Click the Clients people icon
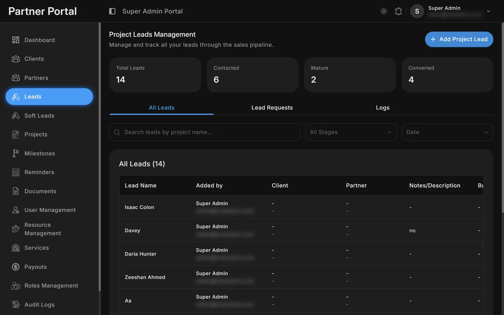This screenshot has height=315, width=504. (x=16, y=59)
